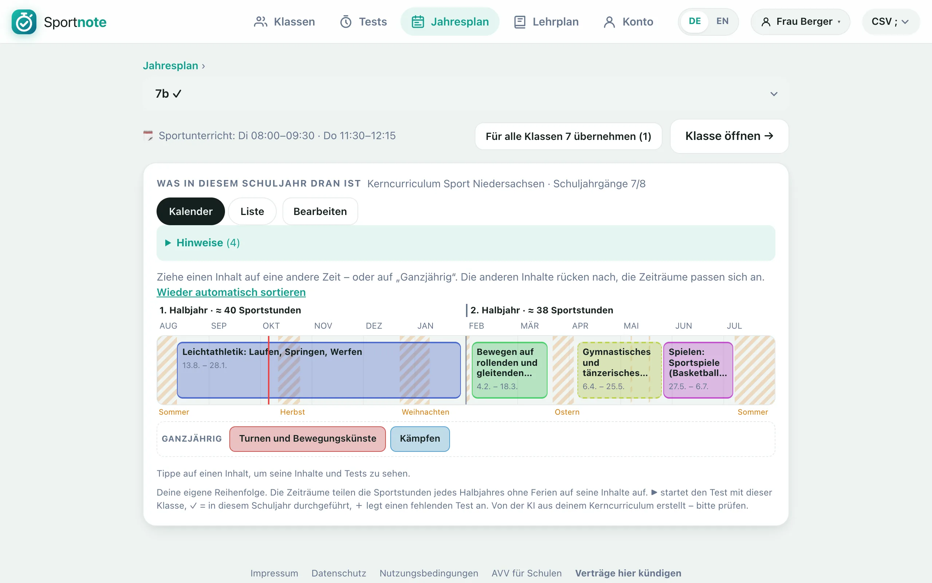The width and height of the screenshot is (932, 583).
Task: Click Wieder automatisch sortieren link
Action: point(231,292)
